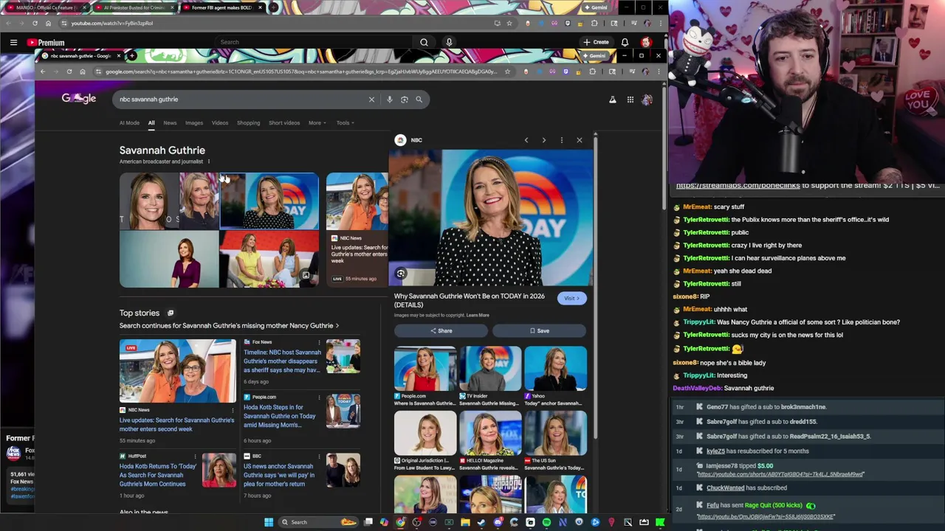Open YouTube Create dropdown button

click(x=596, y=43)
